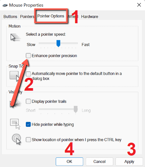145x167 pixels.
Task: Uncheck Hide pointer while typing
Action: (28, 125)
